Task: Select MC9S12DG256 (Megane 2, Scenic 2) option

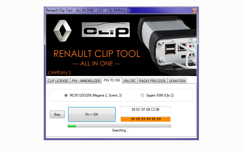Action: point(93,95)
